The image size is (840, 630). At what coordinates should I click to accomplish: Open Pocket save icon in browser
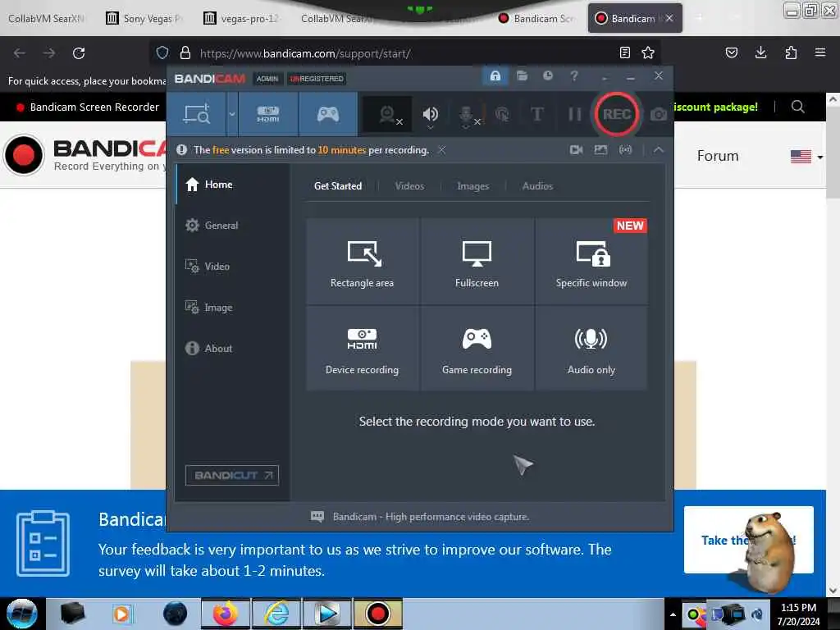[731, 52]
